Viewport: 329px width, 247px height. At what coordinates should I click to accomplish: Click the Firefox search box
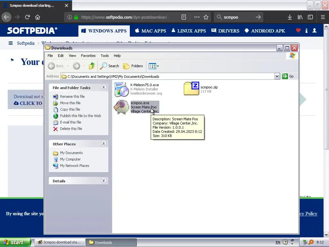(x=239, y=17)
